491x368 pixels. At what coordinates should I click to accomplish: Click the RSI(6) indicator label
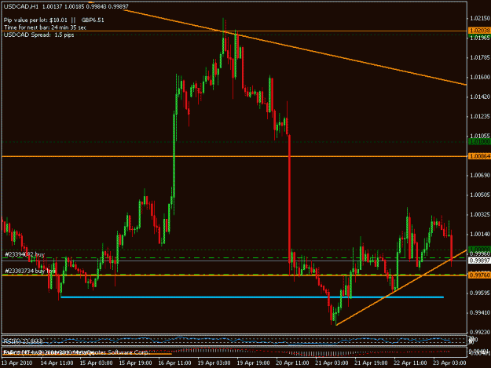tap(24, 341)
